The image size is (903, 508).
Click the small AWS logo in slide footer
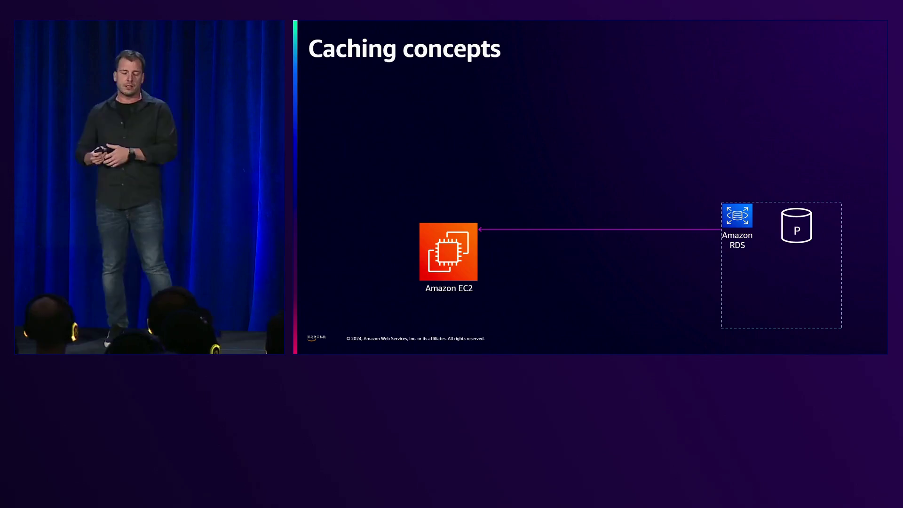[316, 338]
